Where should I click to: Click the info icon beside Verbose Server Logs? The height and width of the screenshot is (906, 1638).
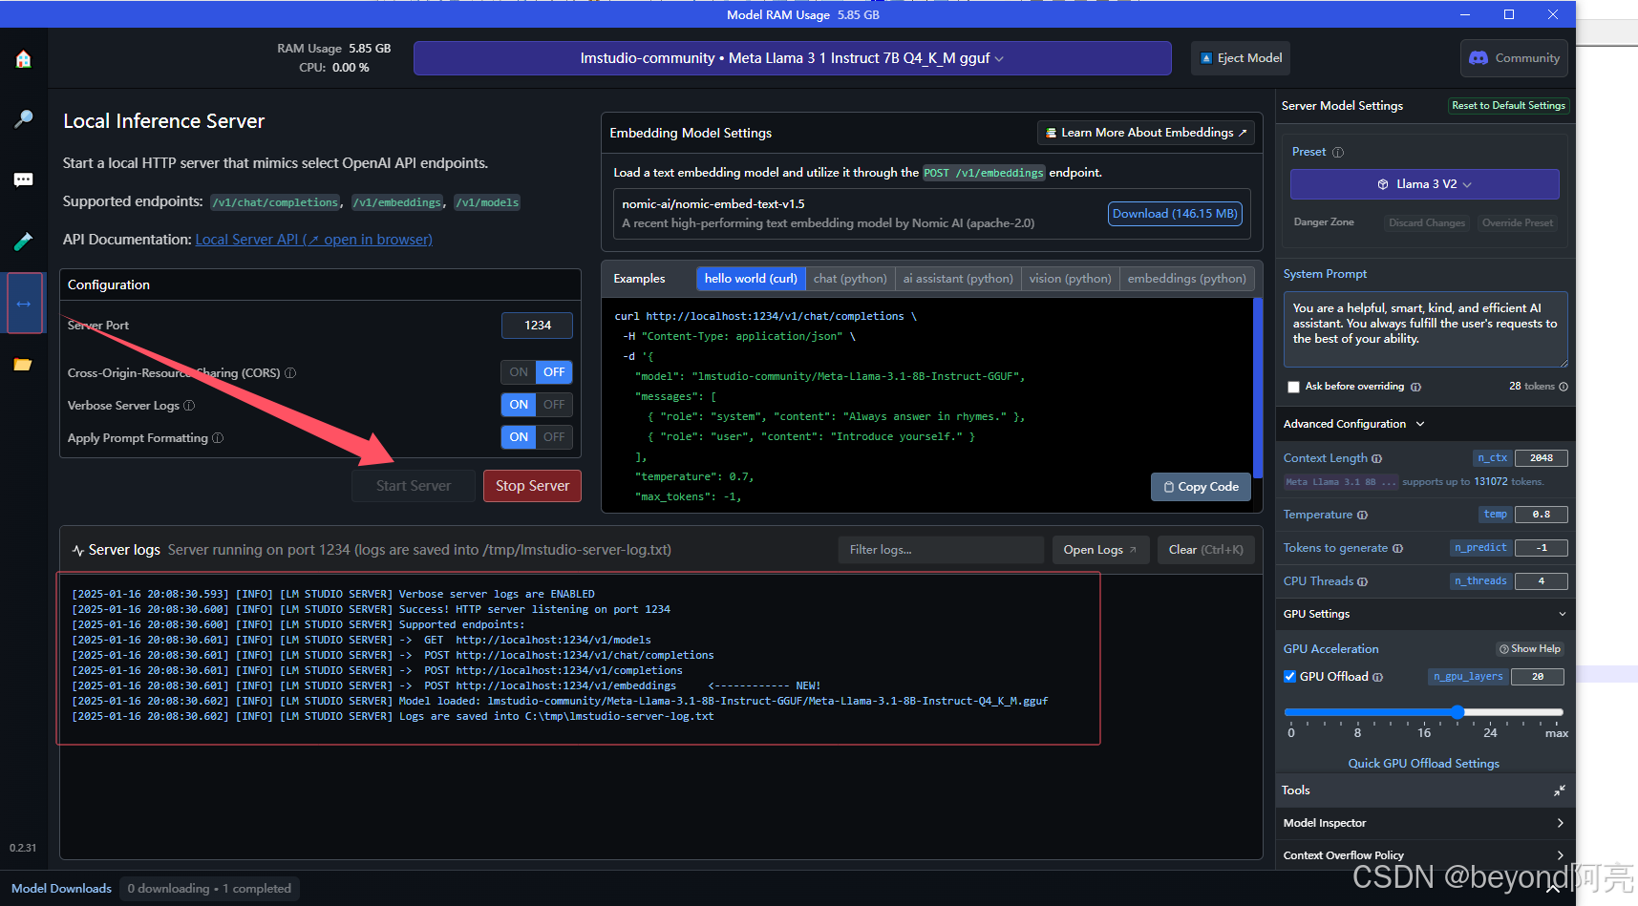click(x=189, y=406)
